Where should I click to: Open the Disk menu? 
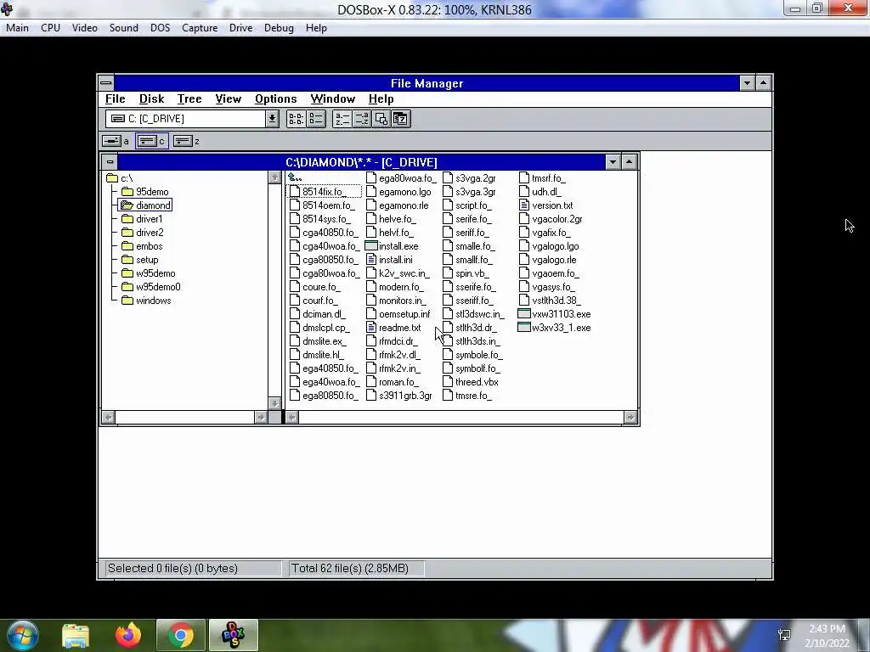(x=151, y=99)
